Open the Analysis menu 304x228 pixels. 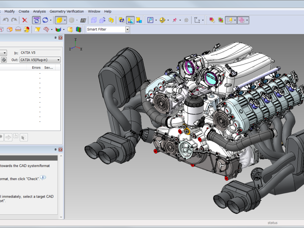coord(39,11)
